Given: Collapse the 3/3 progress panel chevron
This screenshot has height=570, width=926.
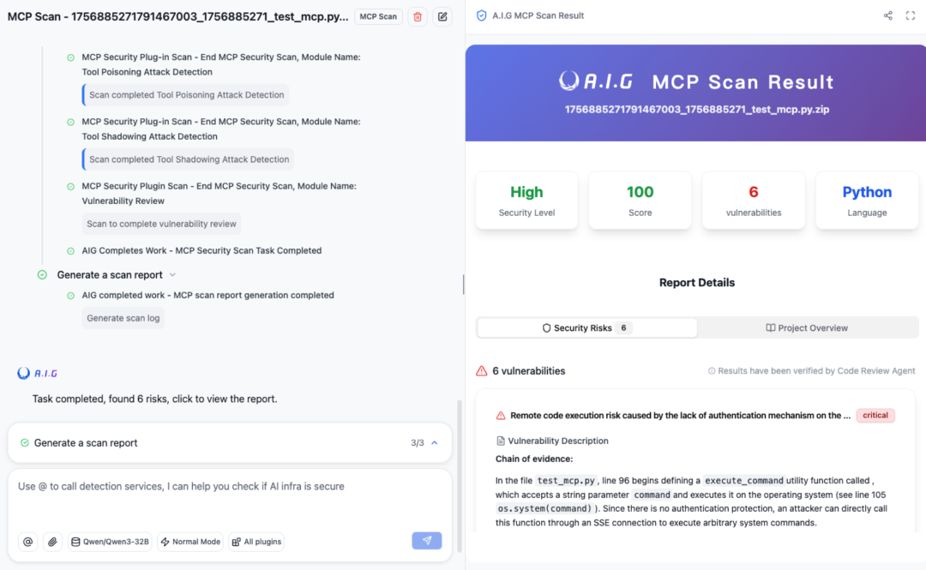Looking at the screenshot, I should click(435, 443).
